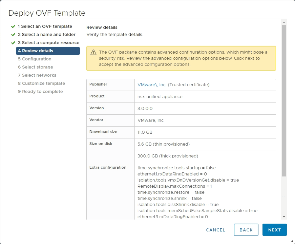Open the Customize template step

click(41, 83)
